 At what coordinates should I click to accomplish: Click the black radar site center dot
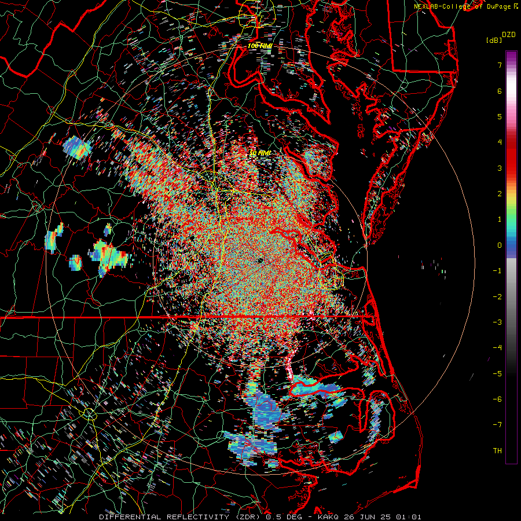(x=260, y=260)
